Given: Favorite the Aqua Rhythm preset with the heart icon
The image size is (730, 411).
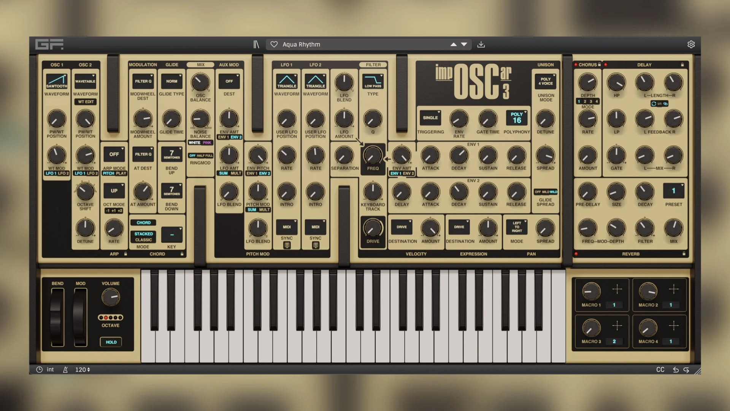Looking at the screenshot, I should 274,45.
